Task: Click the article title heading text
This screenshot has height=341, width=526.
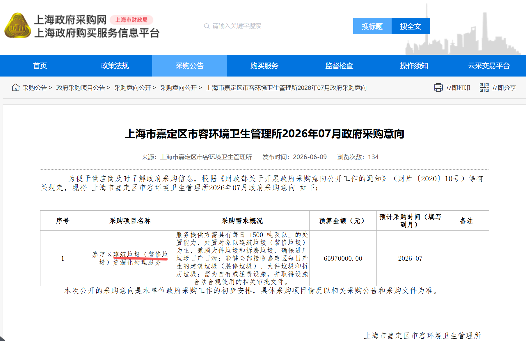Action: (x=264, y=134)
